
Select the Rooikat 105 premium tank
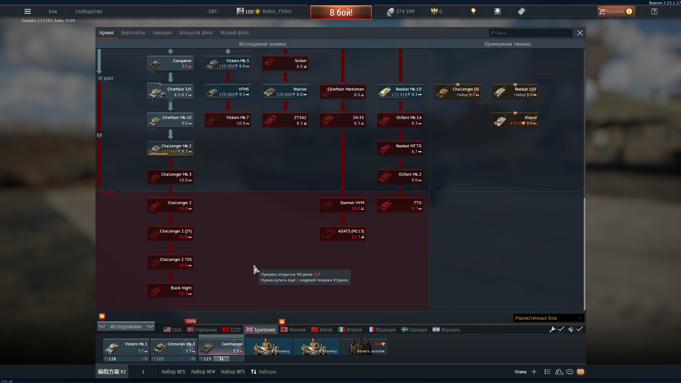(515, 92)
